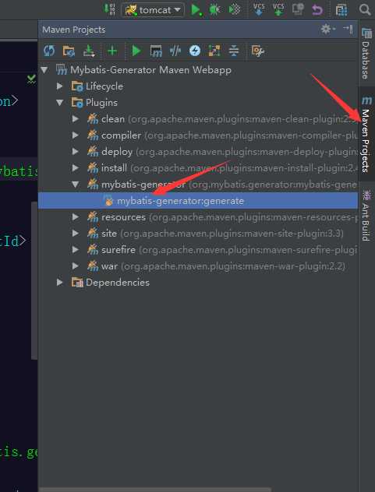
Task: Expand the deploy plugin node
Action: pos(75,151)
